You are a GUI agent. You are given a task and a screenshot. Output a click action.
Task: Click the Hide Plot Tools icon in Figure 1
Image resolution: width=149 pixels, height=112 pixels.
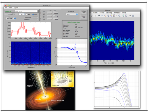point(130,16)
